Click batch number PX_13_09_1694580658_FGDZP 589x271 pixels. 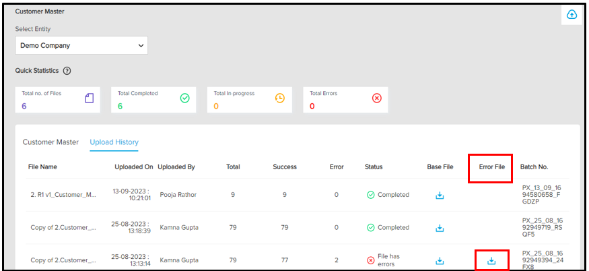[541, 195]
